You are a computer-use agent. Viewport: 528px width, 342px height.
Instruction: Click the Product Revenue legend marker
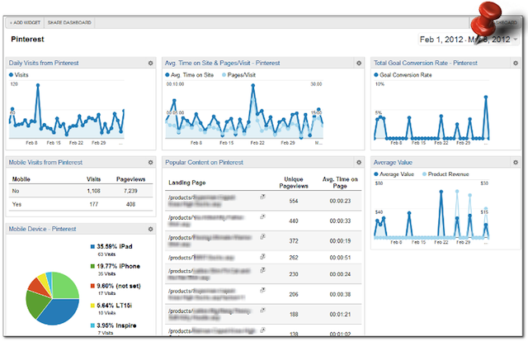click(425, 174)
